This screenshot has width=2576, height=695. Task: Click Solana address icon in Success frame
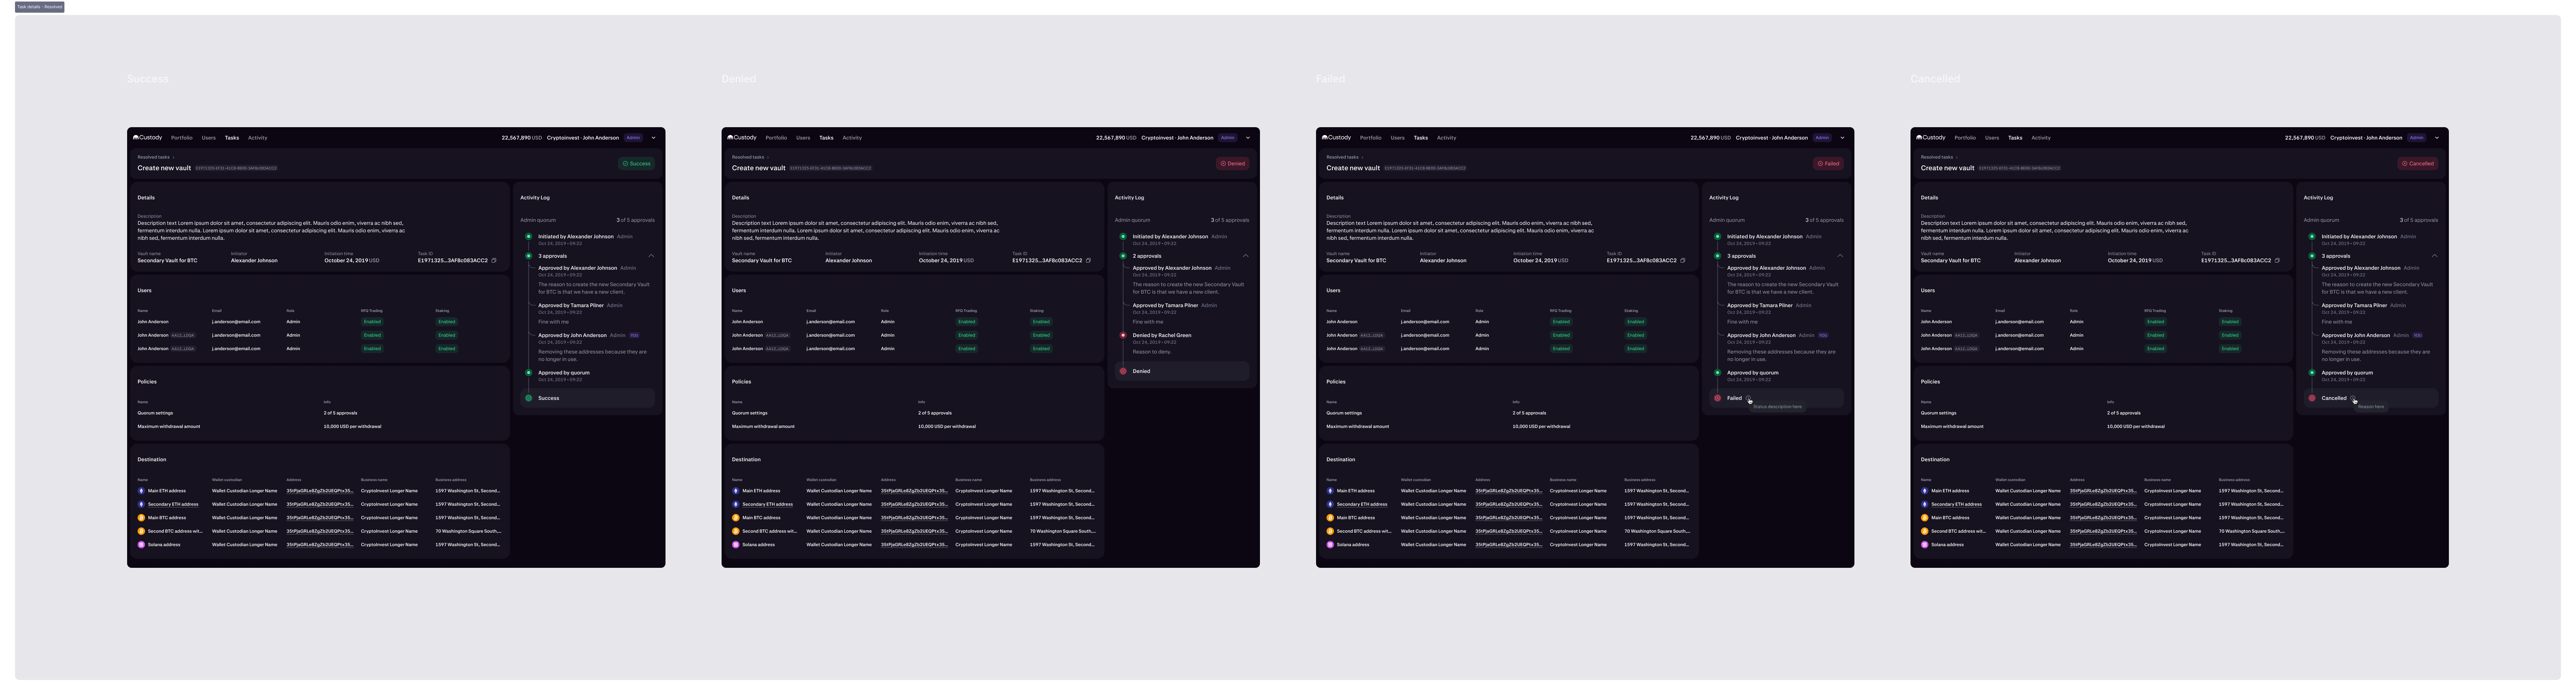pos(141,545)
